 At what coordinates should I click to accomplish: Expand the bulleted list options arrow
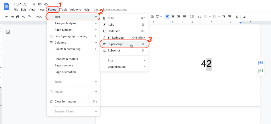(x=210, y=17)
